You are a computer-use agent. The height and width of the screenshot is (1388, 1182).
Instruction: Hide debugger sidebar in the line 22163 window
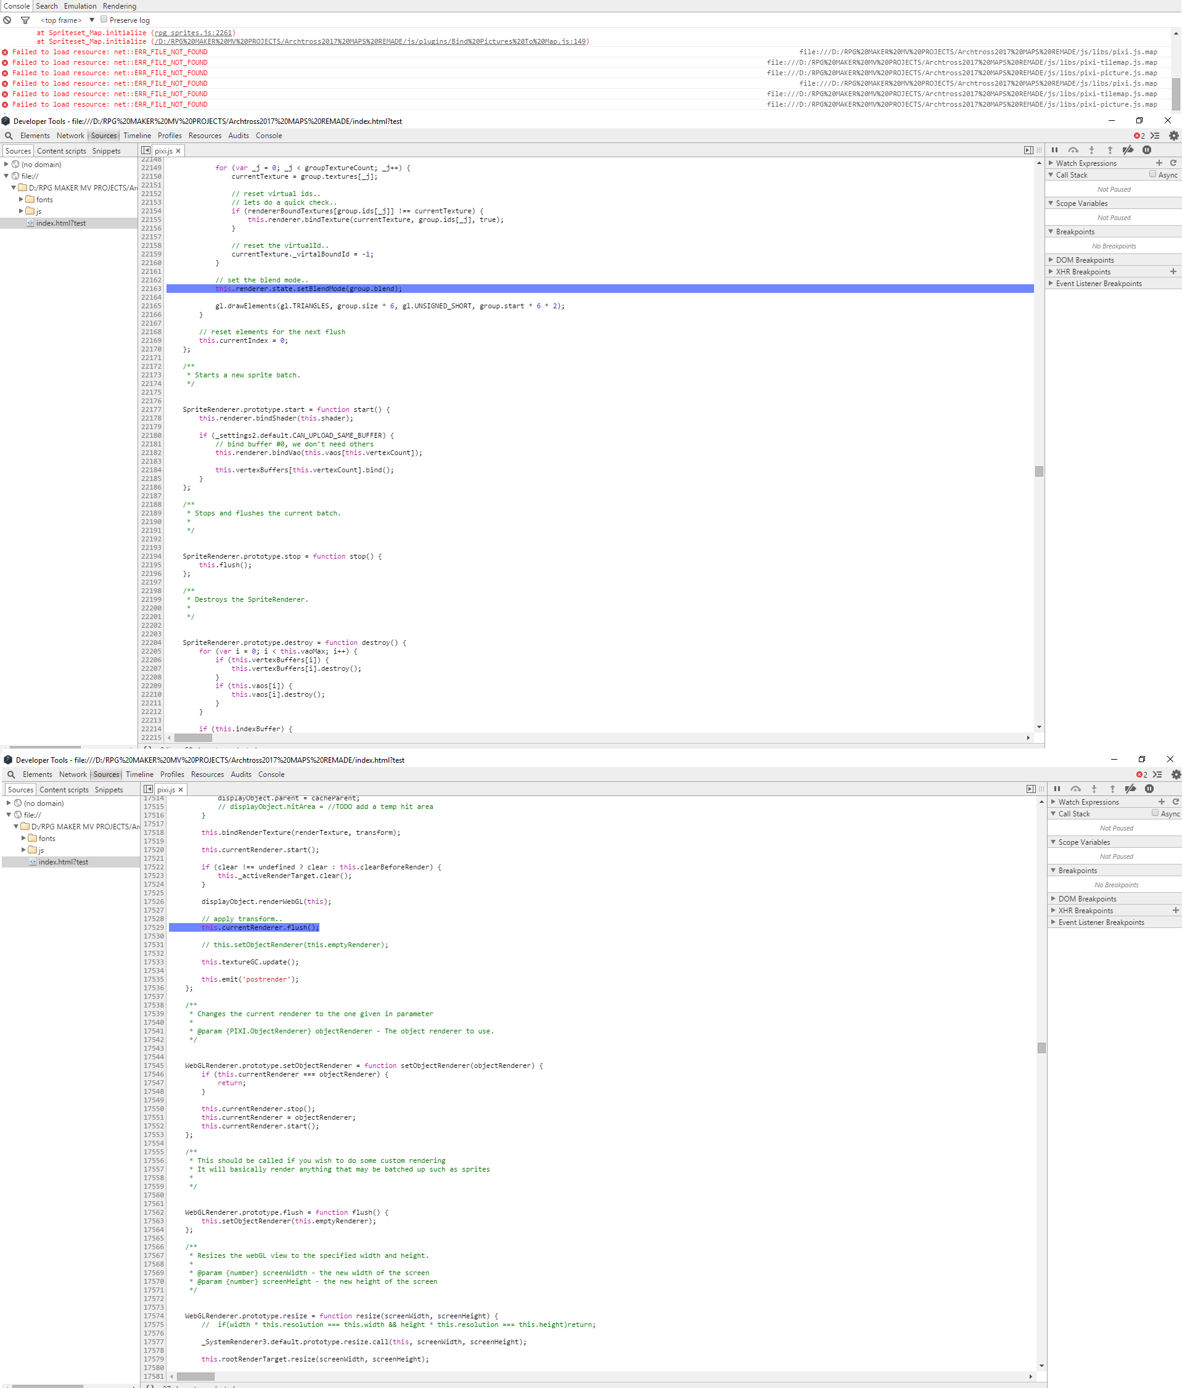tap(1028, 150)
